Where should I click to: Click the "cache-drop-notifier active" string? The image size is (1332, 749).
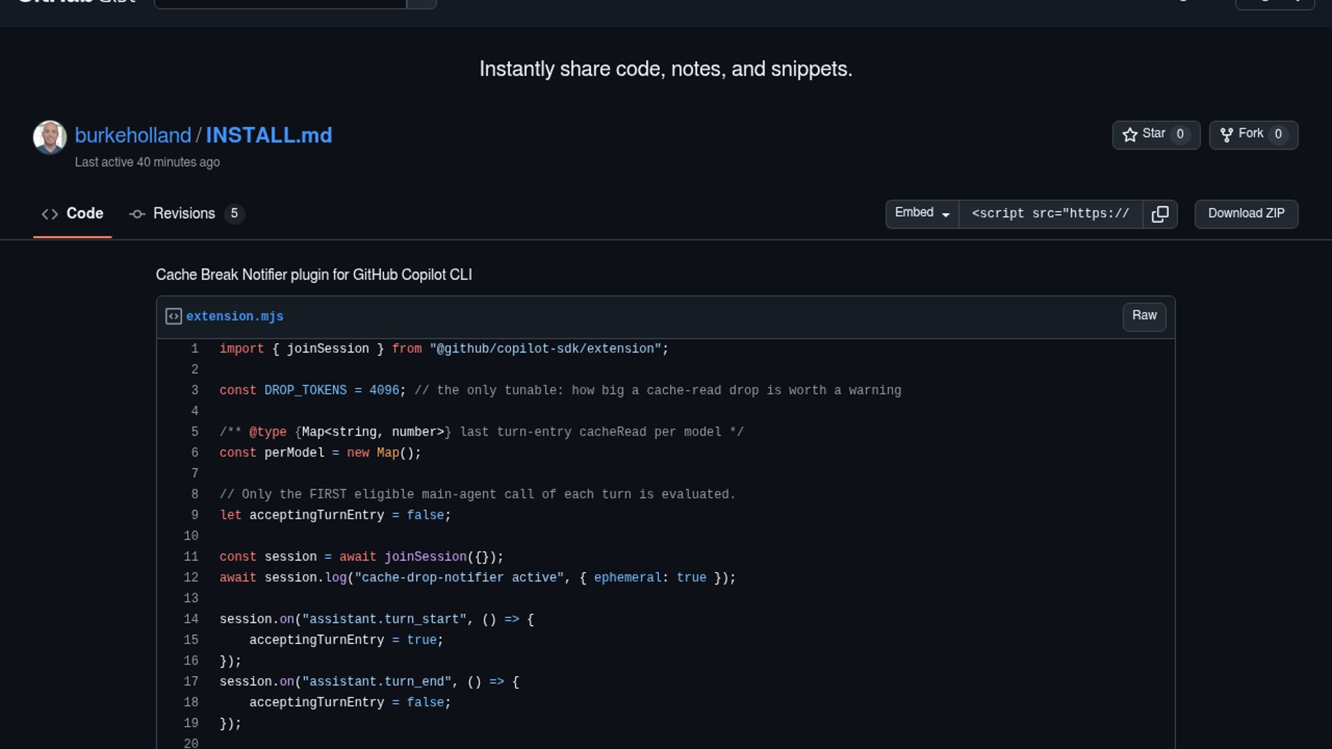pos(459,578)
